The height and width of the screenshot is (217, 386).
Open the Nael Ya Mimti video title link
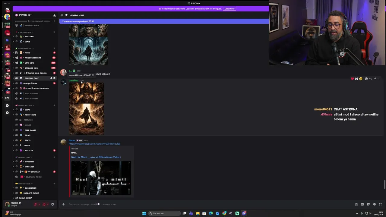click(96, 157)
